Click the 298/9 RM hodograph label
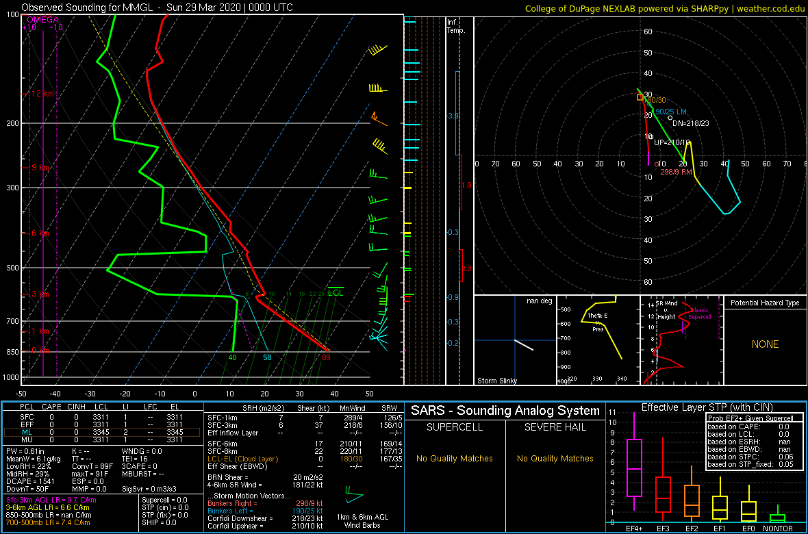Viewport: 808px width, 534px height. coord(676,172)
